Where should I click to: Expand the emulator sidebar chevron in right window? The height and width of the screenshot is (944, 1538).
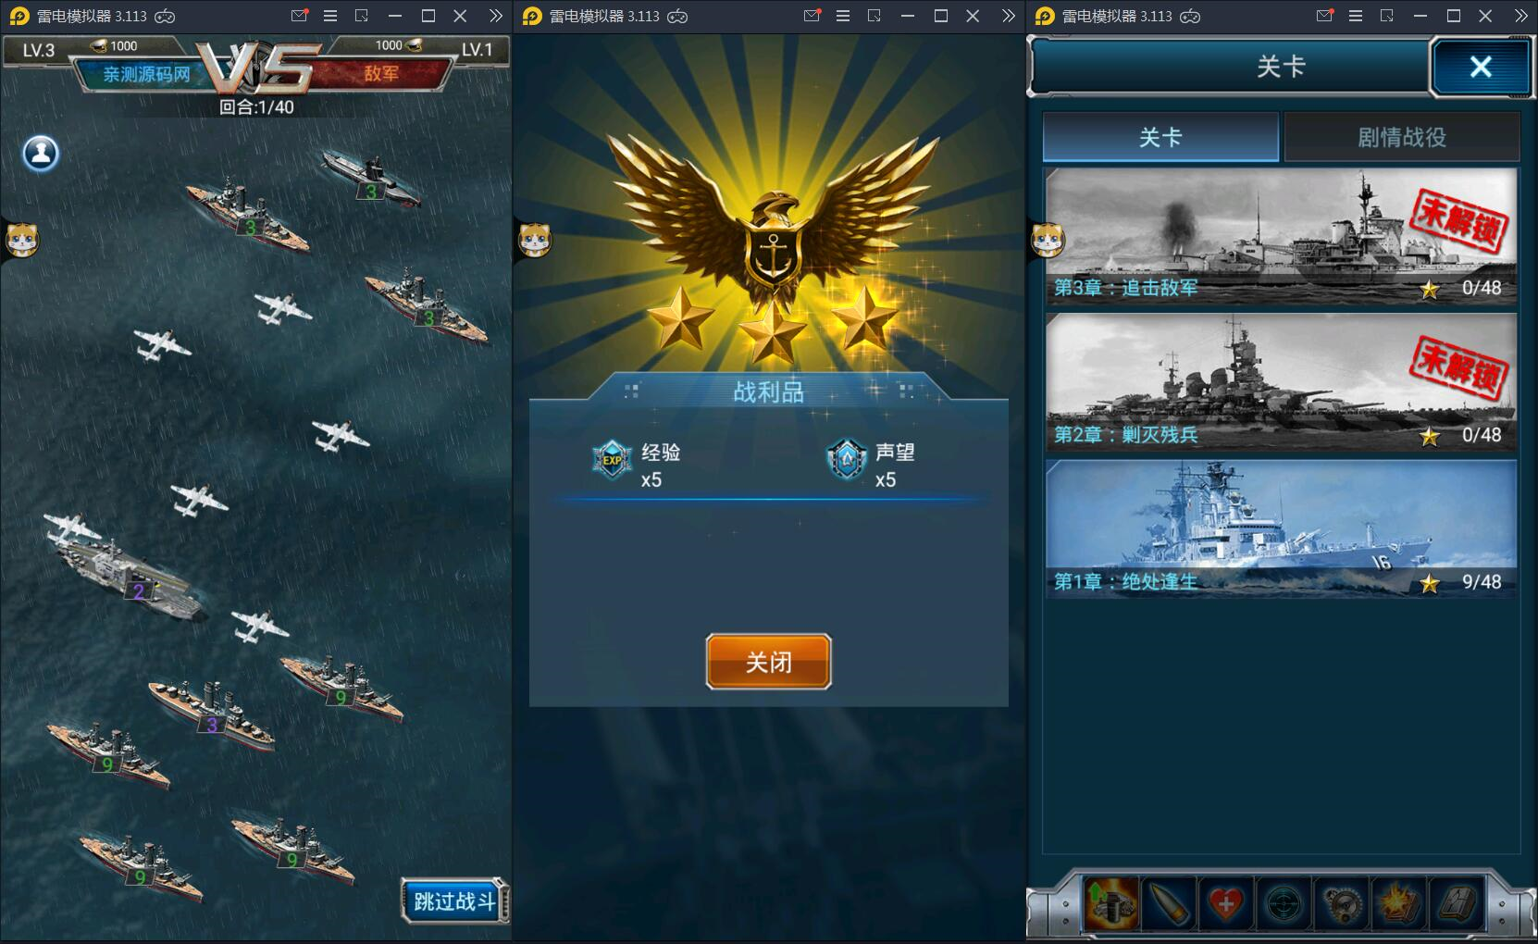point(1520,16)
